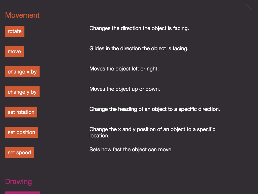Click the 'Moves the object left or right' text
Viewport: 258px width, 194px height.
[124, 69]
